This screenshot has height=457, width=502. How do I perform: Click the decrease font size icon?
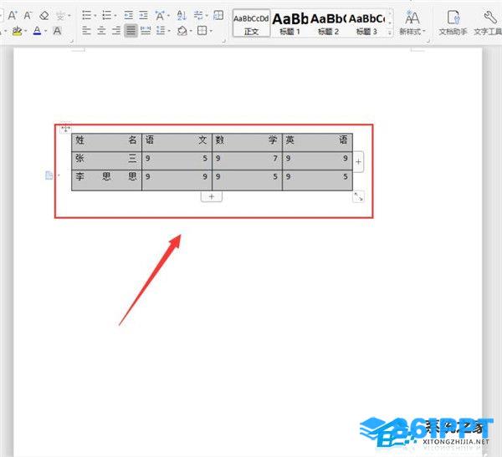click(28, 15)
